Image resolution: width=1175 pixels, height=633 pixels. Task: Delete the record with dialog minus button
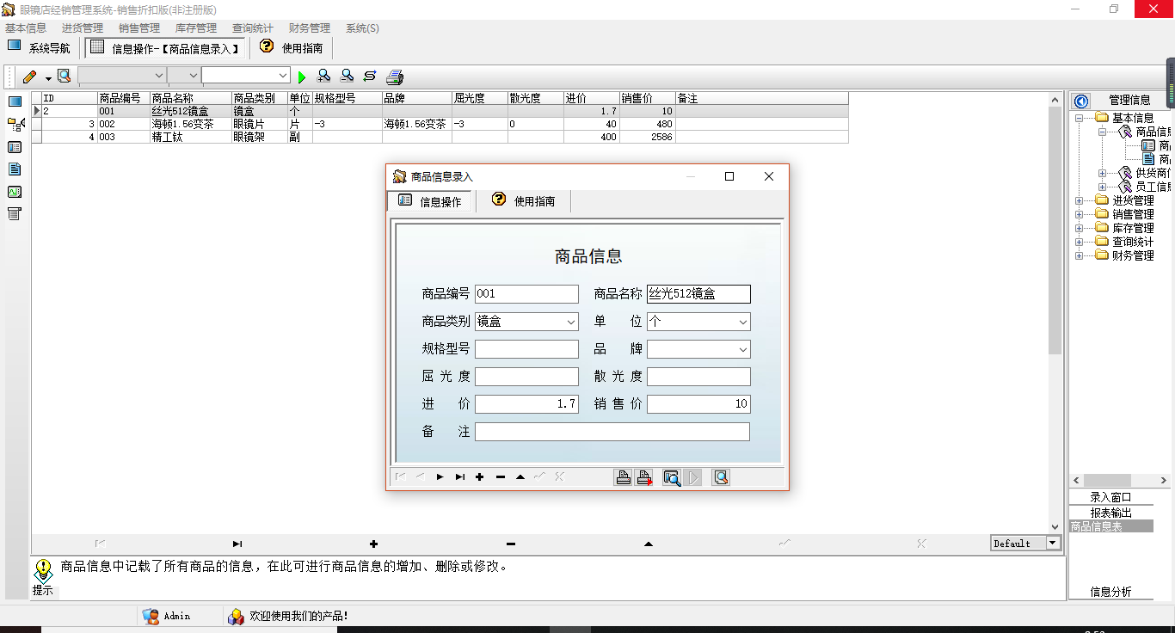coord(501,477)
